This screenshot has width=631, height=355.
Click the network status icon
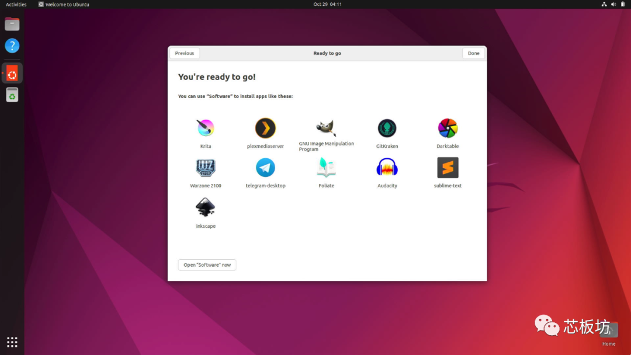[x=604, y=4]
